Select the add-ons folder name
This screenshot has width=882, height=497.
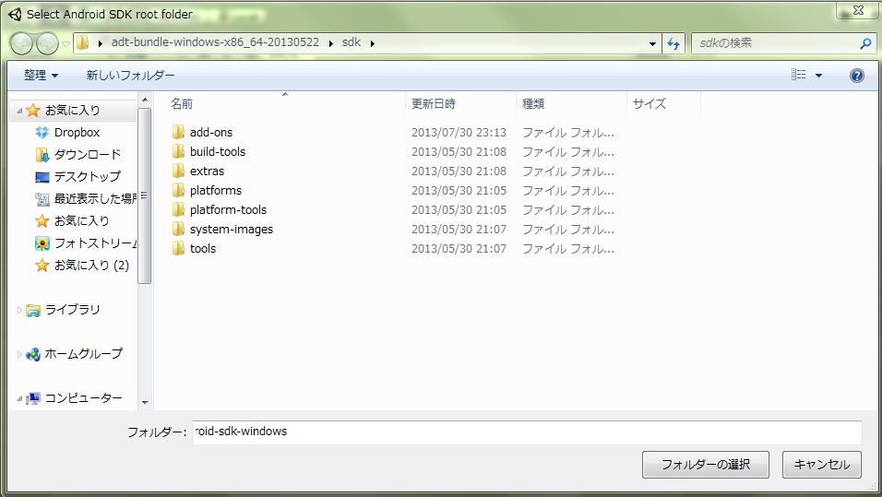pos(211,132)
